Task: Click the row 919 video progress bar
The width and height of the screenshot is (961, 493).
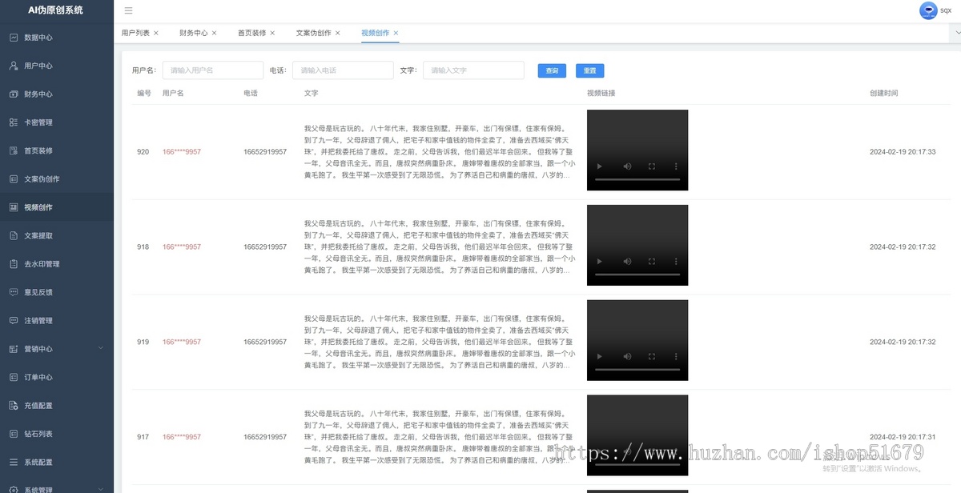Action: point(637,370)
